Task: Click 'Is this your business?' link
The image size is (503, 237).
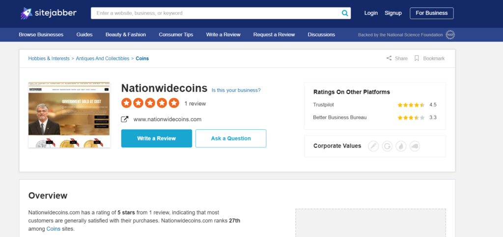Action: point(236,90)
